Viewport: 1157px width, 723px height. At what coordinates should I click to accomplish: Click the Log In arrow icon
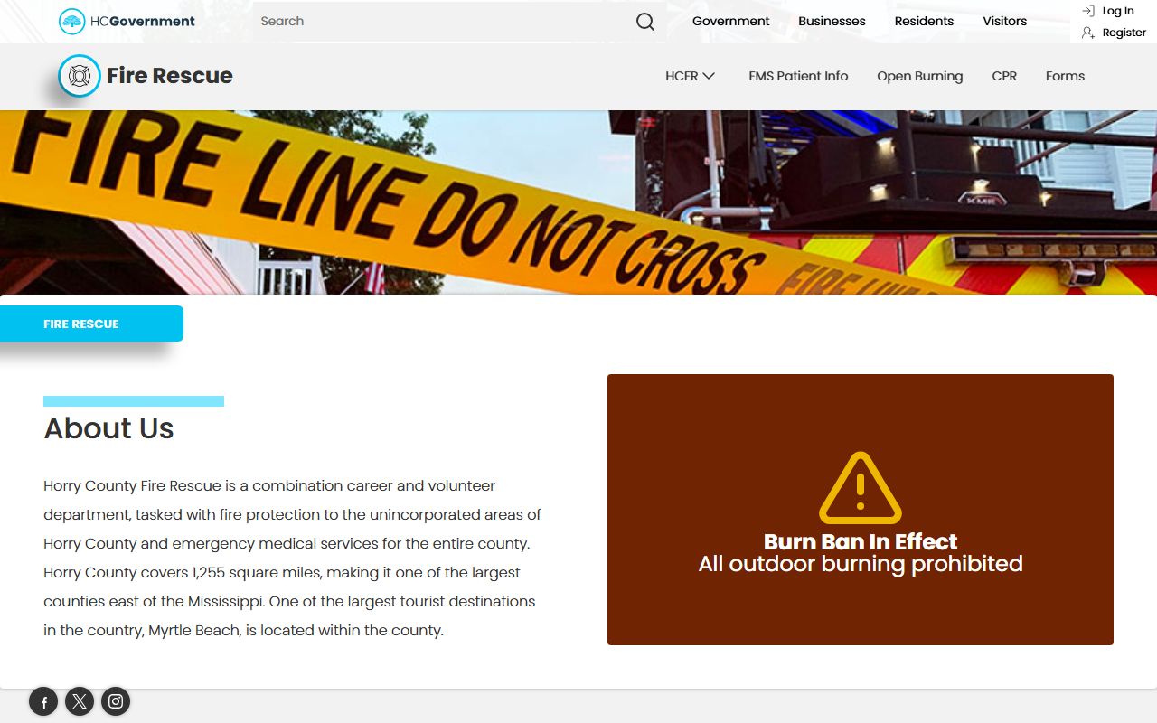(1088, 11)
